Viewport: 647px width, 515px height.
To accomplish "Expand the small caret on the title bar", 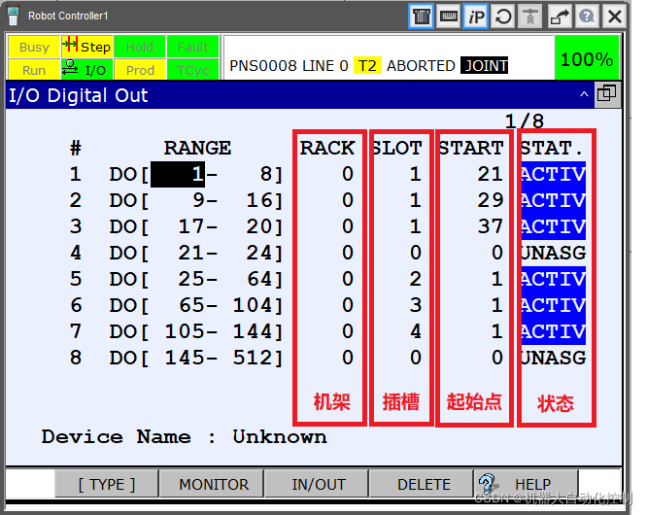I will [584, 94].
